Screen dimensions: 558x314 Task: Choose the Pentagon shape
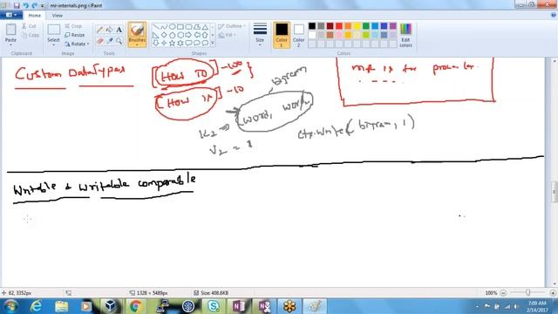[173, 35]
